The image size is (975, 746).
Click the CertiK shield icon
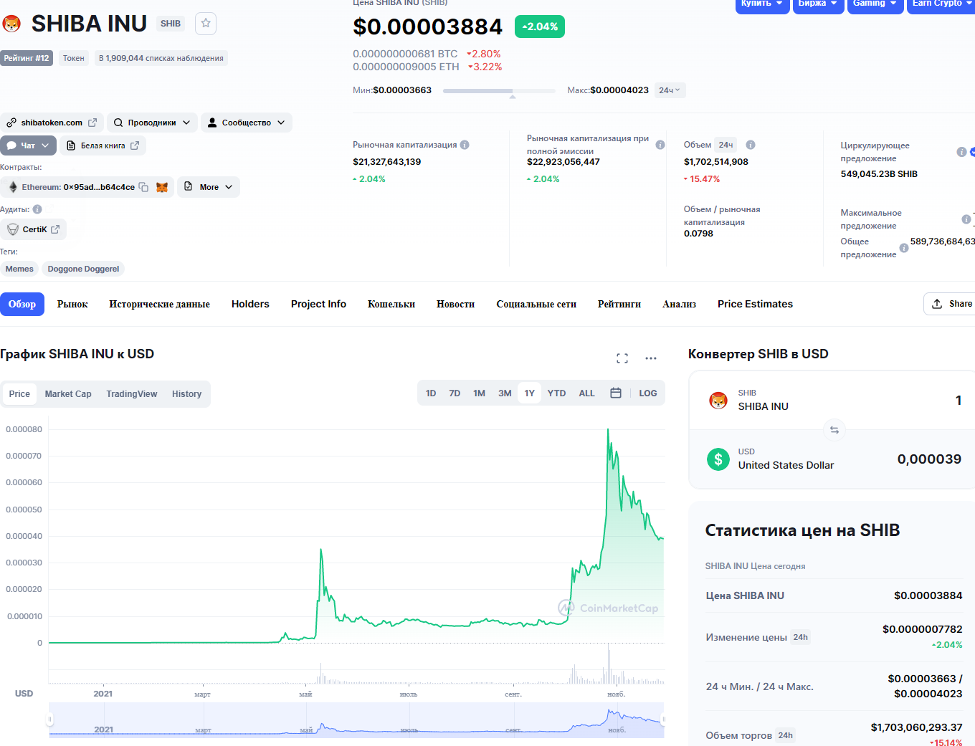(13, 229)
